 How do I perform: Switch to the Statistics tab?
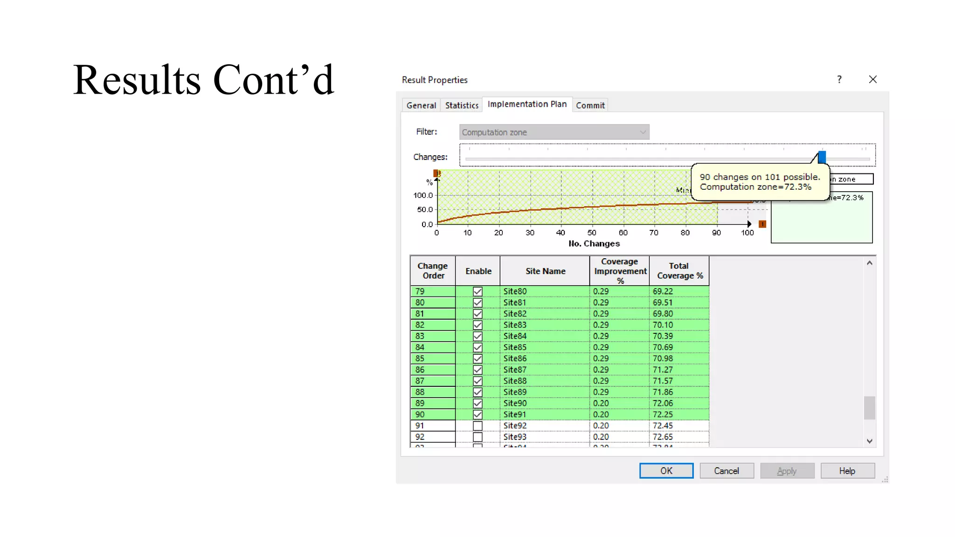coord(462,105)
